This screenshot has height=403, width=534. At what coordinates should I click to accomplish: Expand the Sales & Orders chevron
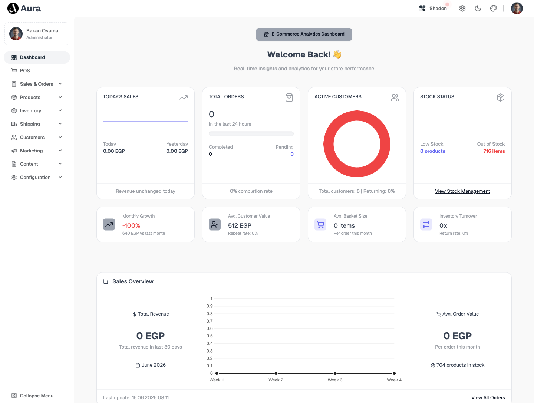click(60, 84)
